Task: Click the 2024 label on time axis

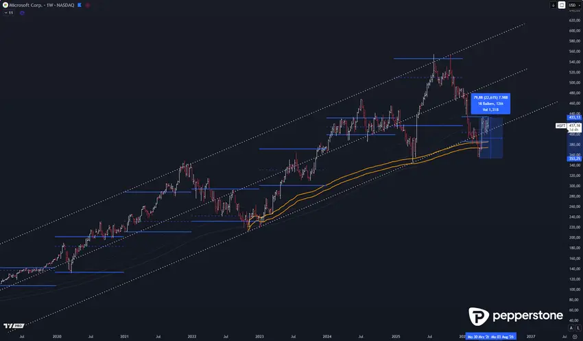Action: click(x=326, y=336)
